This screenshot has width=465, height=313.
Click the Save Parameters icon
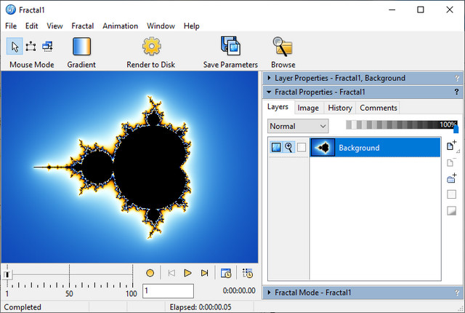coord(230,47)
